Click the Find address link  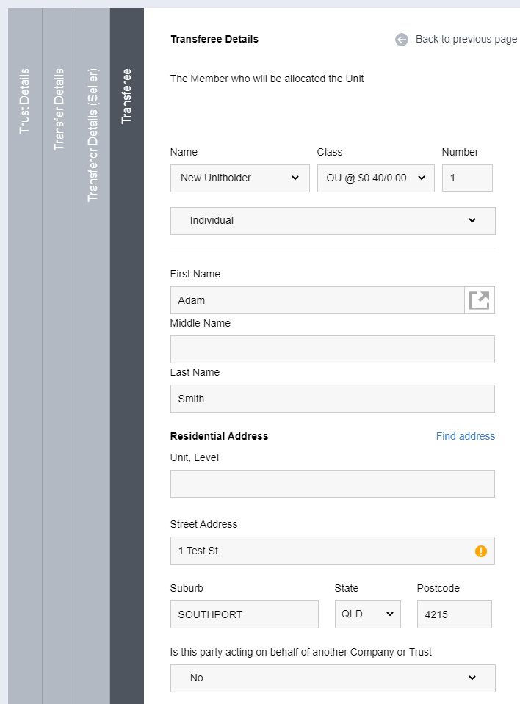[x=465, y=436]
